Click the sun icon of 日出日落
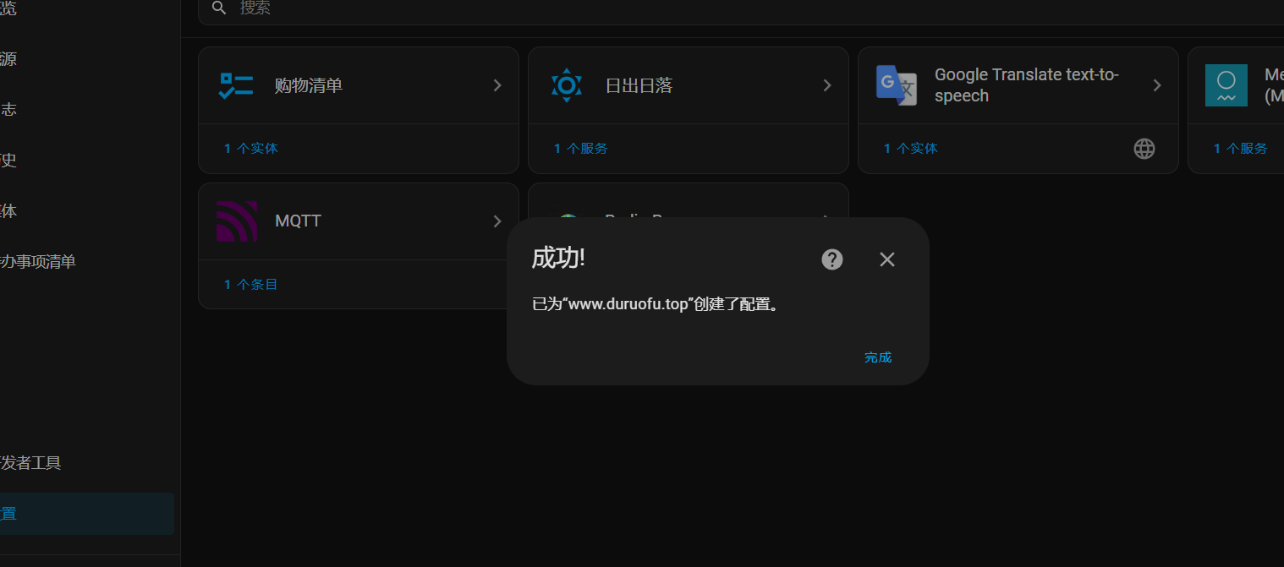This screenshot has height=567, width=1284. pos(566,85)
